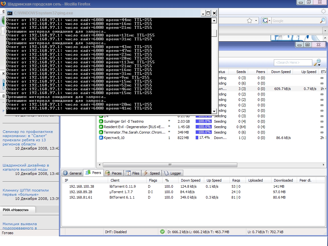
Task: Switch to the Peers tab
Action: [94, 173]
